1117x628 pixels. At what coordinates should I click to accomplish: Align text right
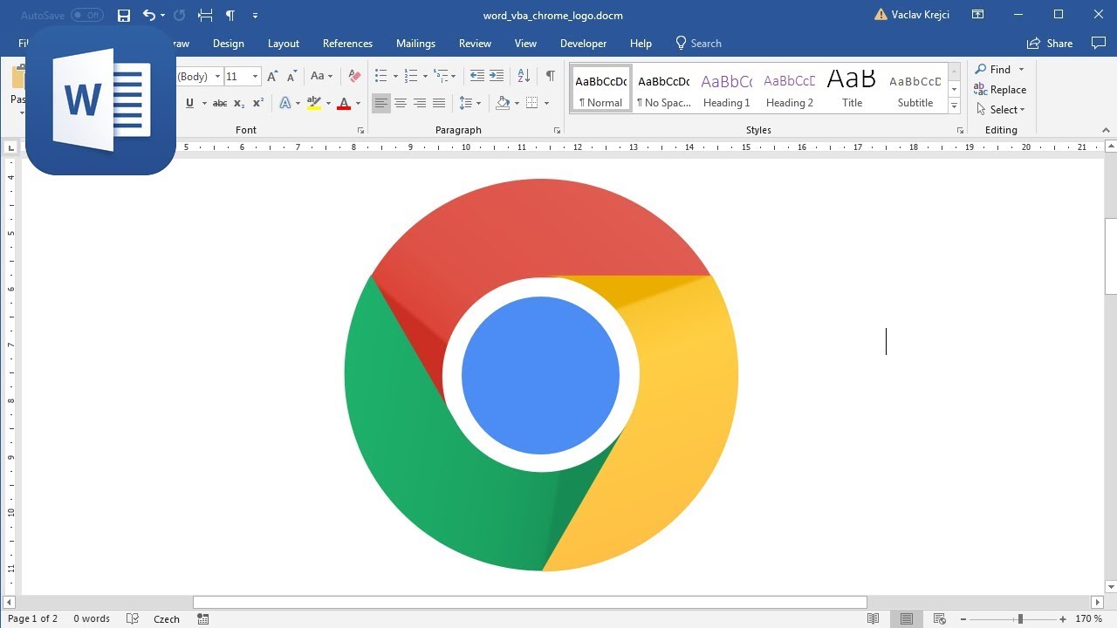pos(420,103)
